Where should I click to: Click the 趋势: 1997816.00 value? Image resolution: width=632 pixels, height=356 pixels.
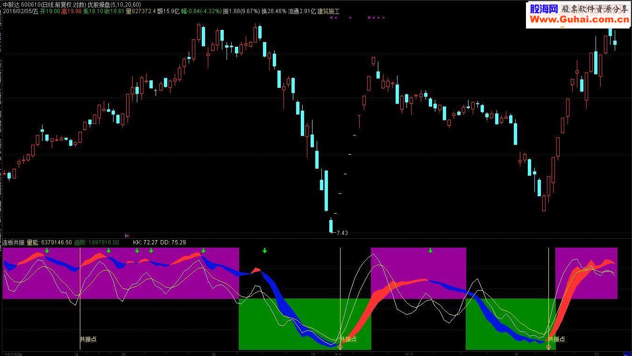click(97, 242)
